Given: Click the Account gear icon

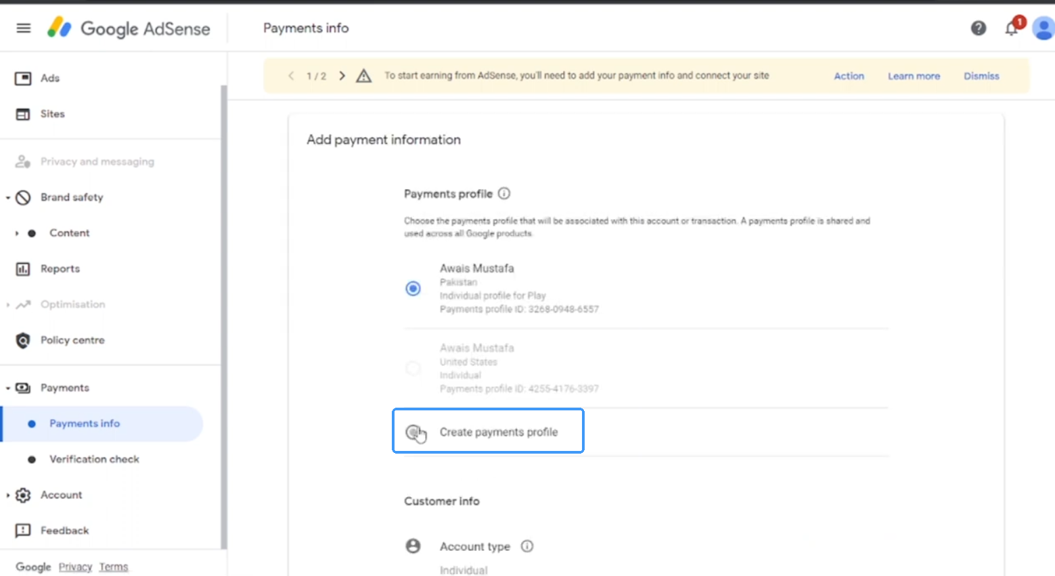Looking at the screenshot, I should [x=23, y=495].
